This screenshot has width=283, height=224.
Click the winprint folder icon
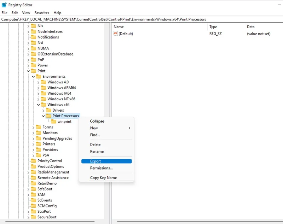point(53,121)
